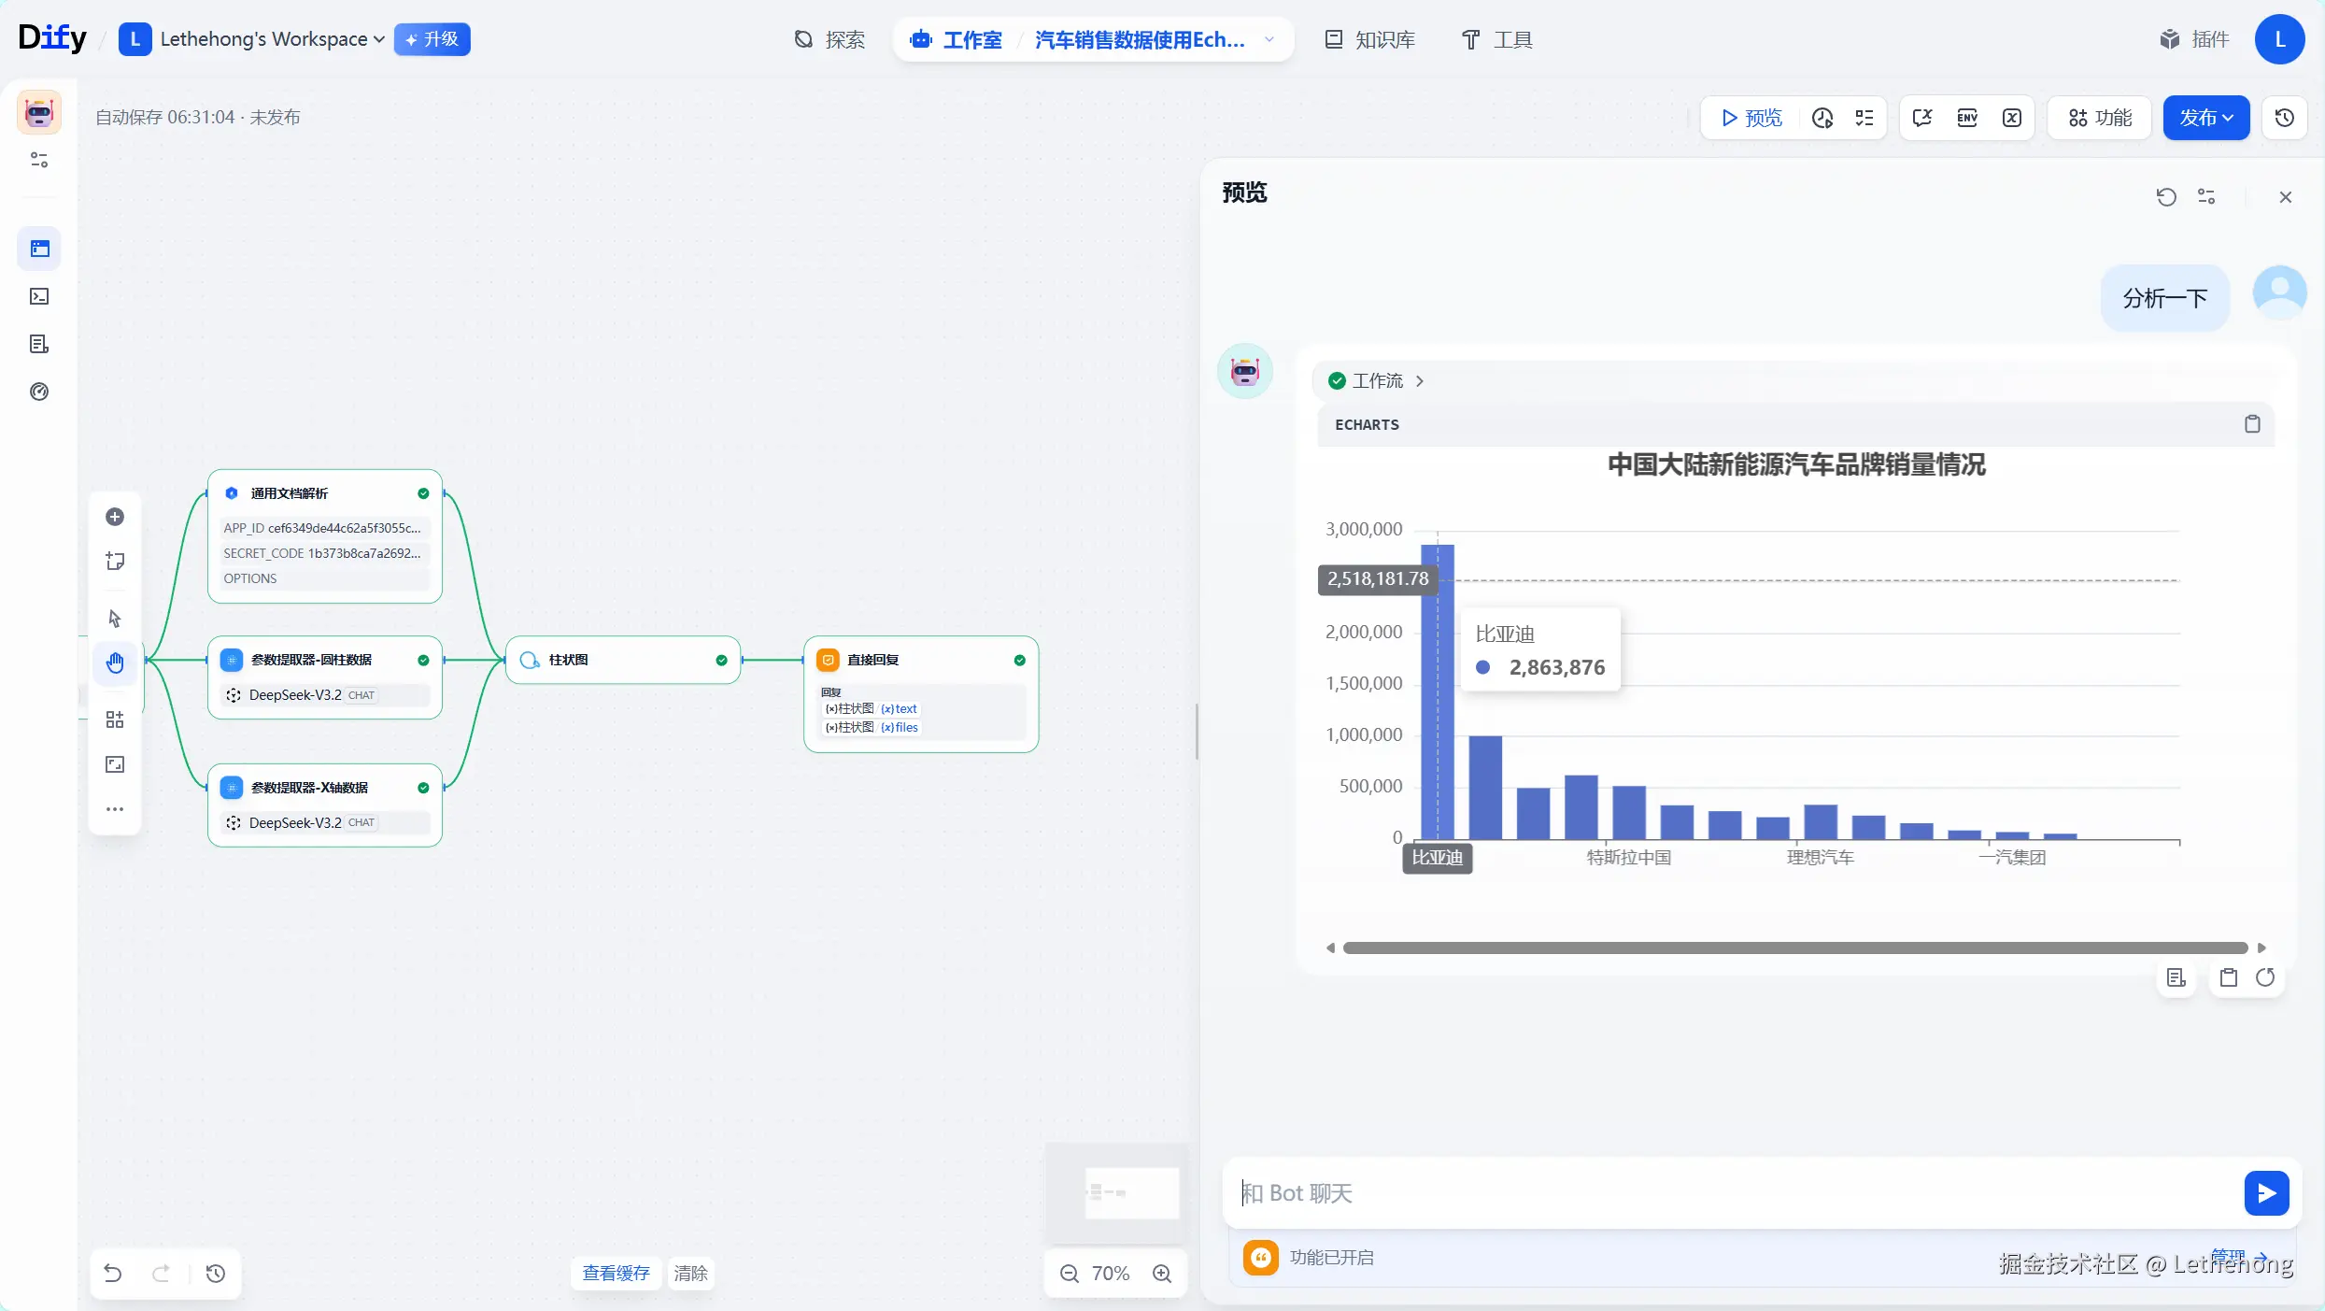Image resolution: width=2325 pixels, height=1311 pixels.
Task: Click the 预览 preview button
Action: coord(1751,118)
